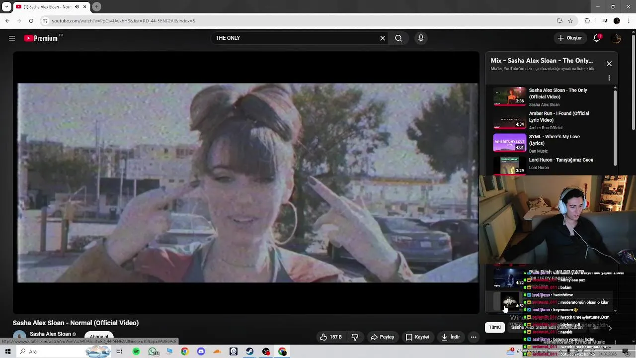Screen dimensions: 636x358
Task: Save the video with Kaydet
Action: pos(417,337)
